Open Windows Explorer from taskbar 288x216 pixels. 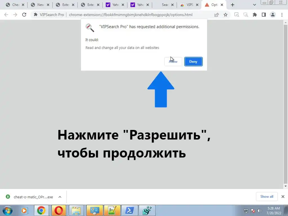pos(76,210)
